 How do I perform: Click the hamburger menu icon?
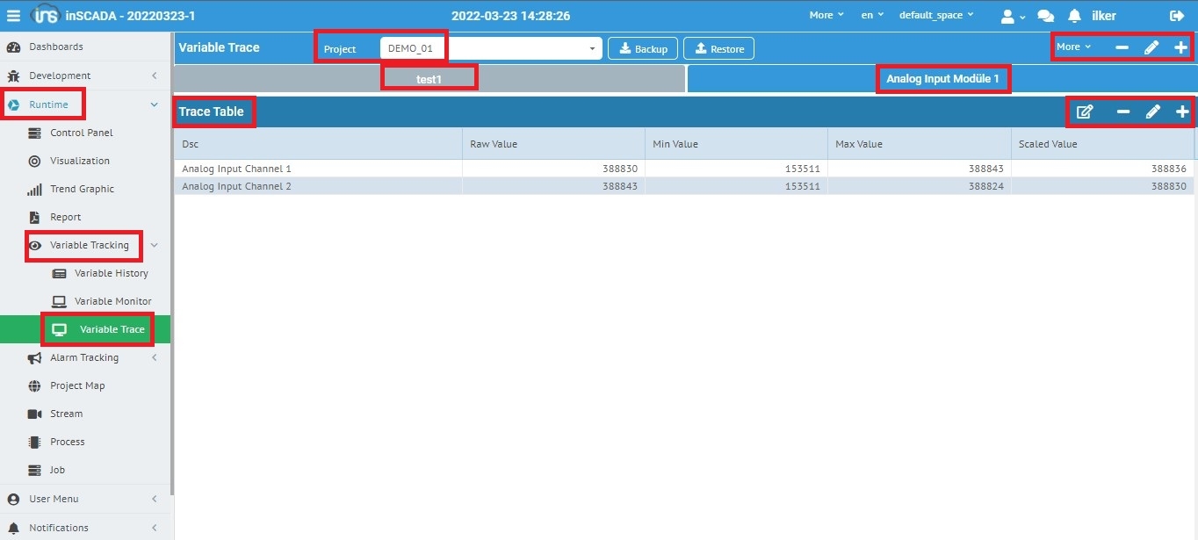13,16
